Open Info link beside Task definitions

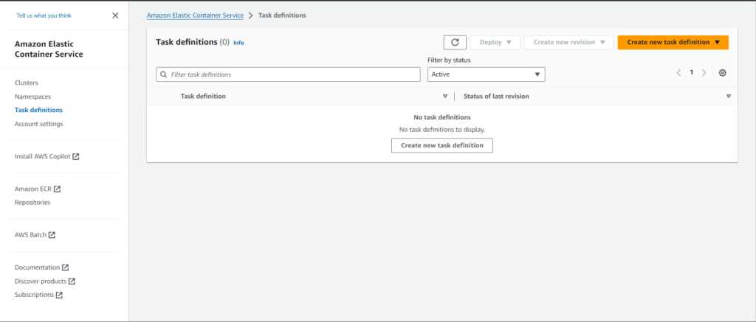[238, 43]
